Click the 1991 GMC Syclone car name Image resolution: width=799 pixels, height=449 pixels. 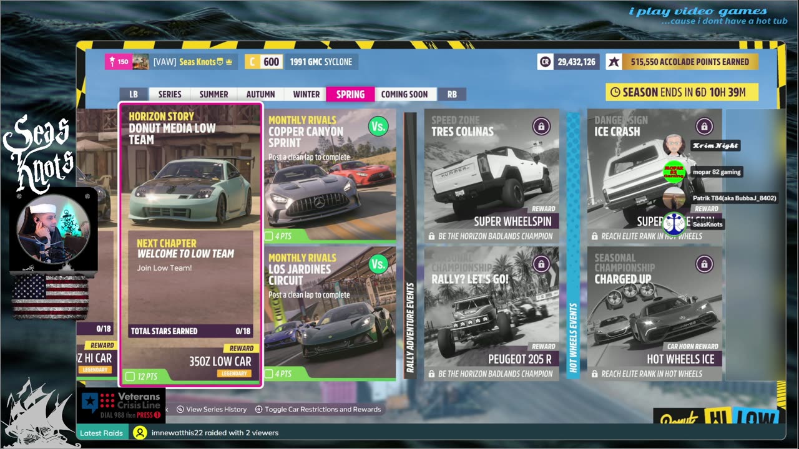(x=321, y=62)
